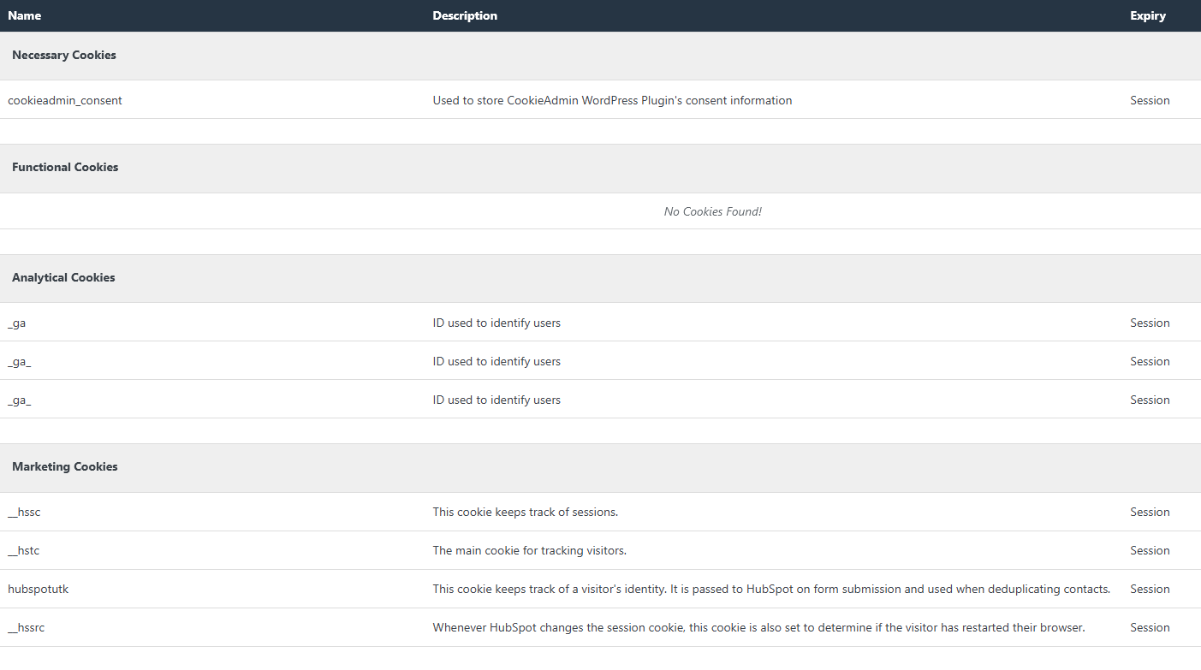The width and height of the screenshot is (1201, 670).
Task: Select the Marketing Cookies section heading
Action: (65, 466)
